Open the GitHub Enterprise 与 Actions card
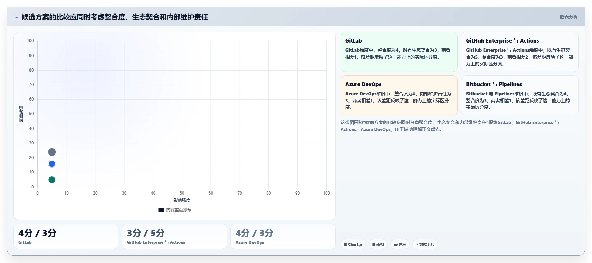 point(519,52)
